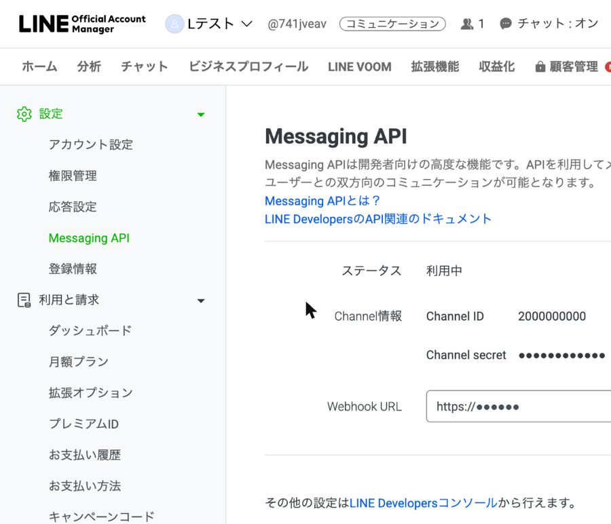Click the chat bubble icon in header

coord(505,24)
